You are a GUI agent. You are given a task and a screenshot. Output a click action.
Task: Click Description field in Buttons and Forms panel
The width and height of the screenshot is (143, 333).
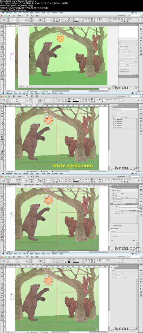pos(124,233)
